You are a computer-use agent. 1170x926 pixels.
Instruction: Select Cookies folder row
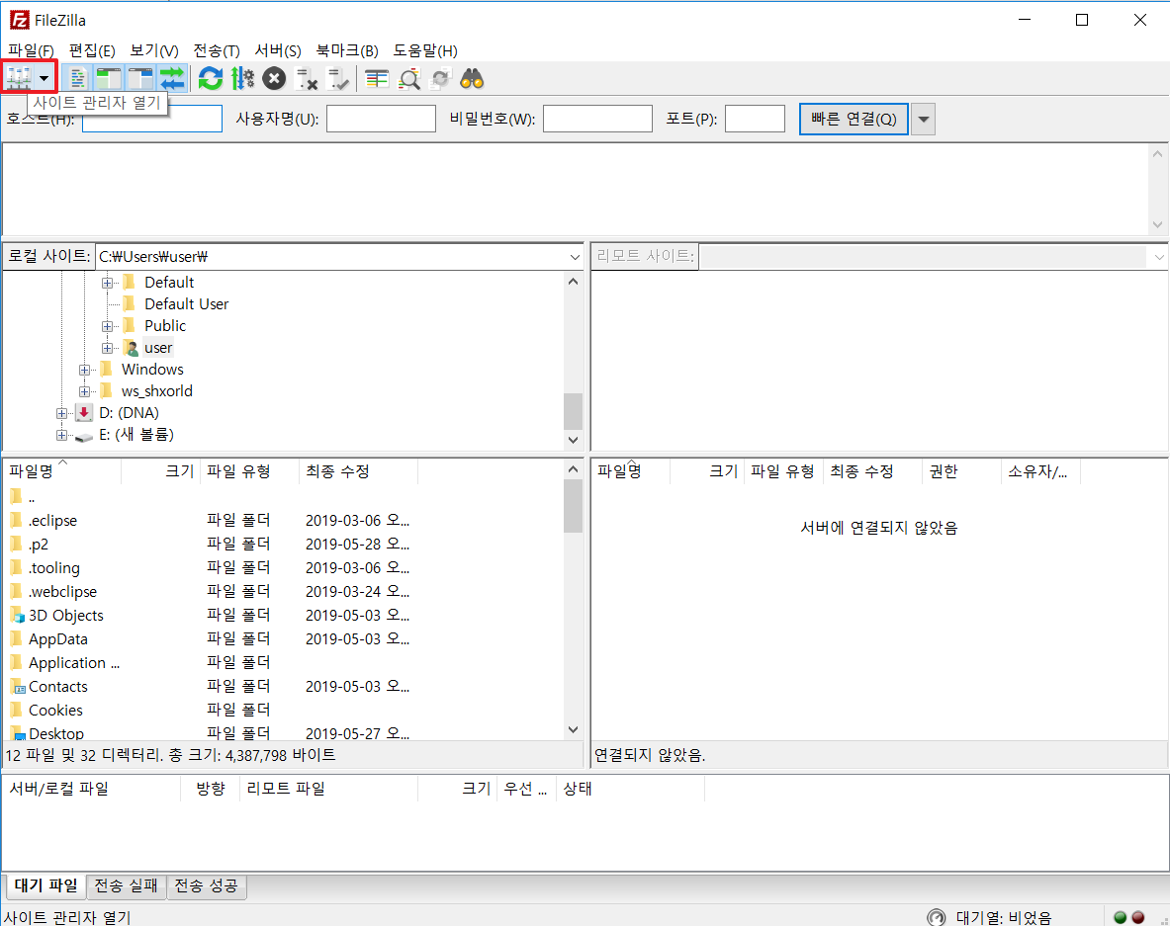pos(284,710)
